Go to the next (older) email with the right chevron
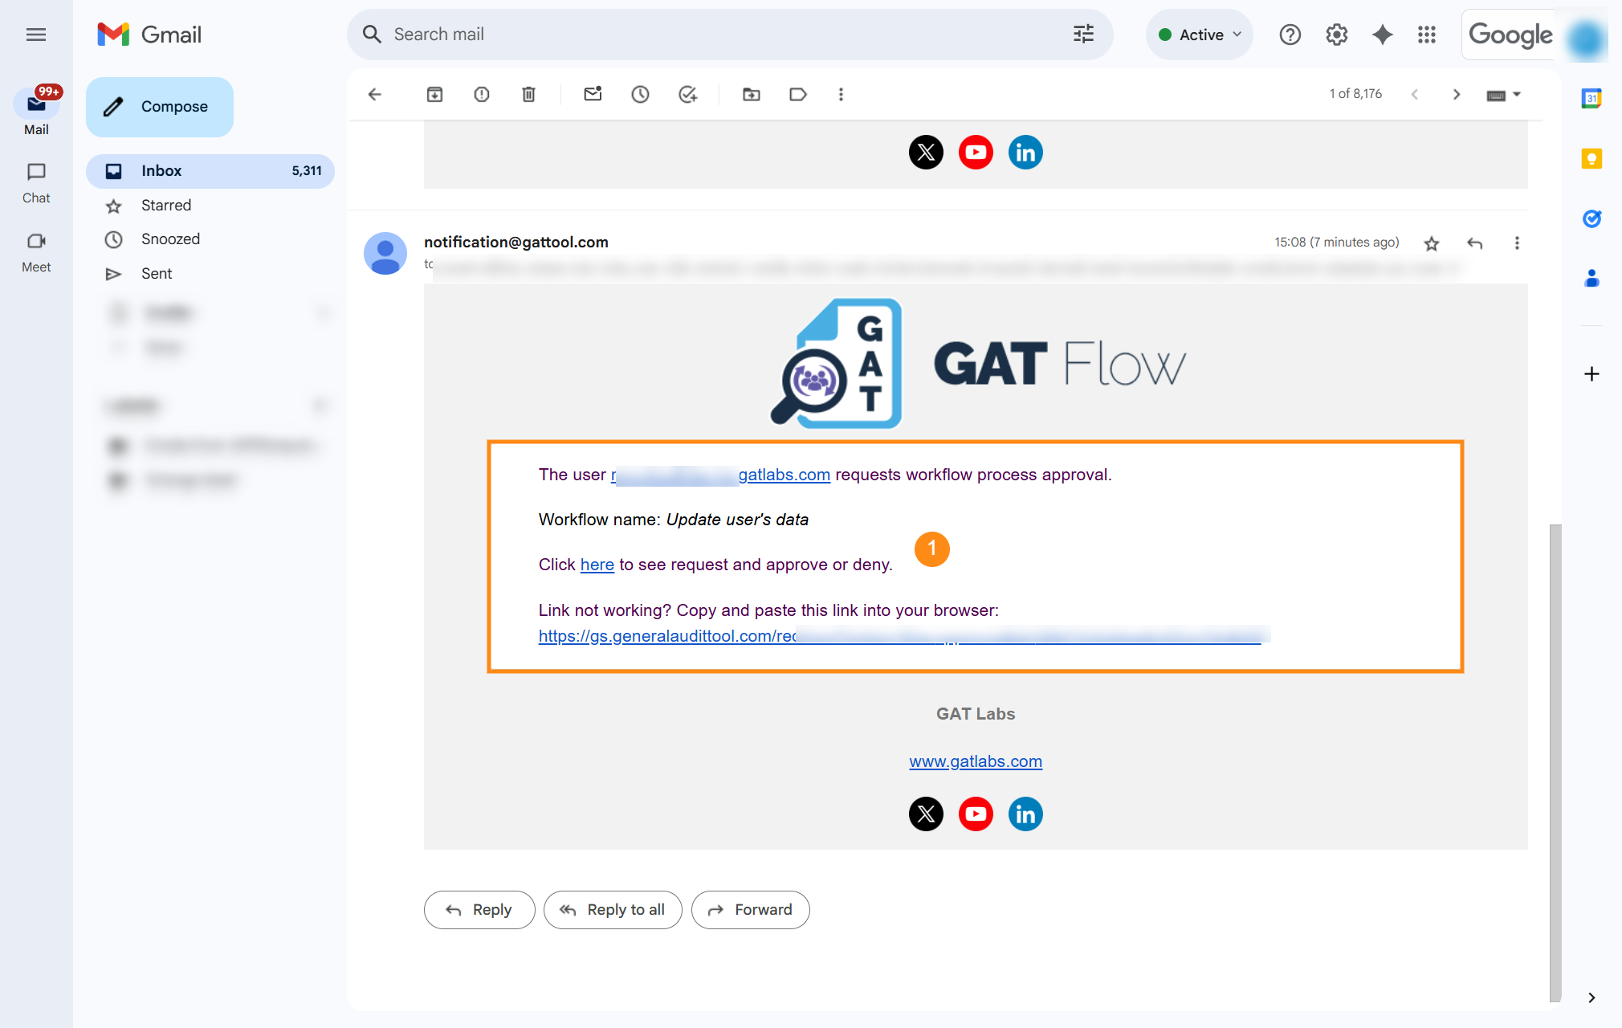The height and width of the screenshot is (1028, 1622). [1457, 95]
